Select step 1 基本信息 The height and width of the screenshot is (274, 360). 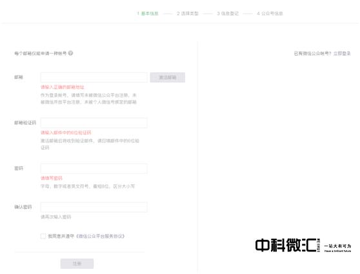[148, 14]
